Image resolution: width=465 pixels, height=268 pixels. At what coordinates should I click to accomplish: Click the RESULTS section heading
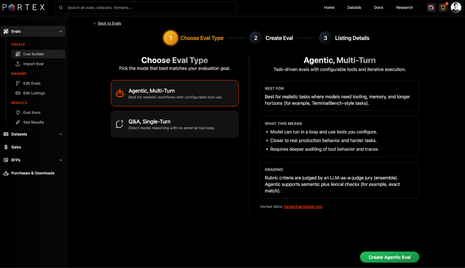coord(19,103)
